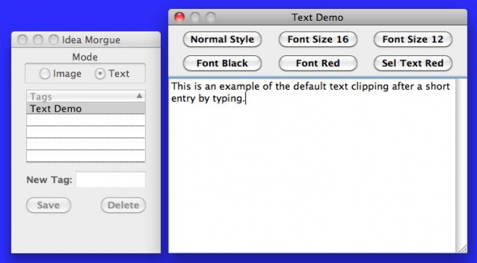Set Font Size 12
Image resolution: width=477 pixels, height=263 pixels.
click(413, 39)
